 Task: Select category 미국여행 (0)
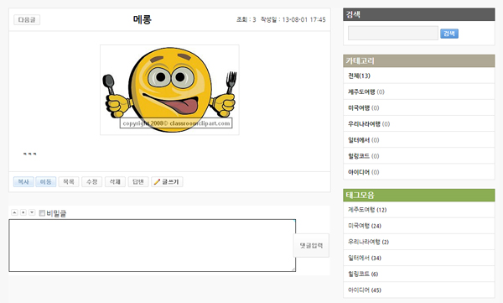click(x=364, y=108)
